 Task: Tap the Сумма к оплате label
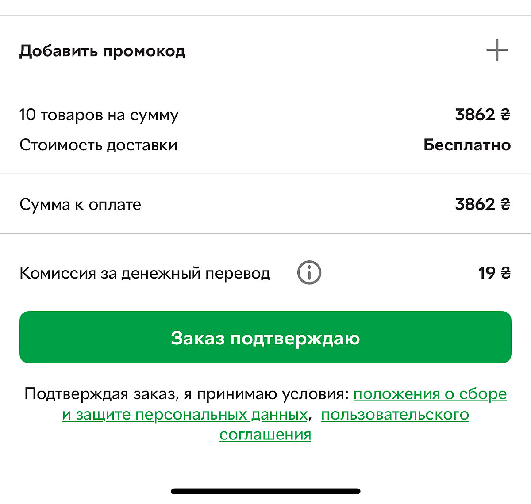(80, 204)
